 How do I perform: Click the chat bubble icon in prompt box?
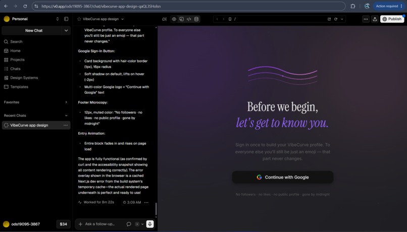click(x=129, y=224)
